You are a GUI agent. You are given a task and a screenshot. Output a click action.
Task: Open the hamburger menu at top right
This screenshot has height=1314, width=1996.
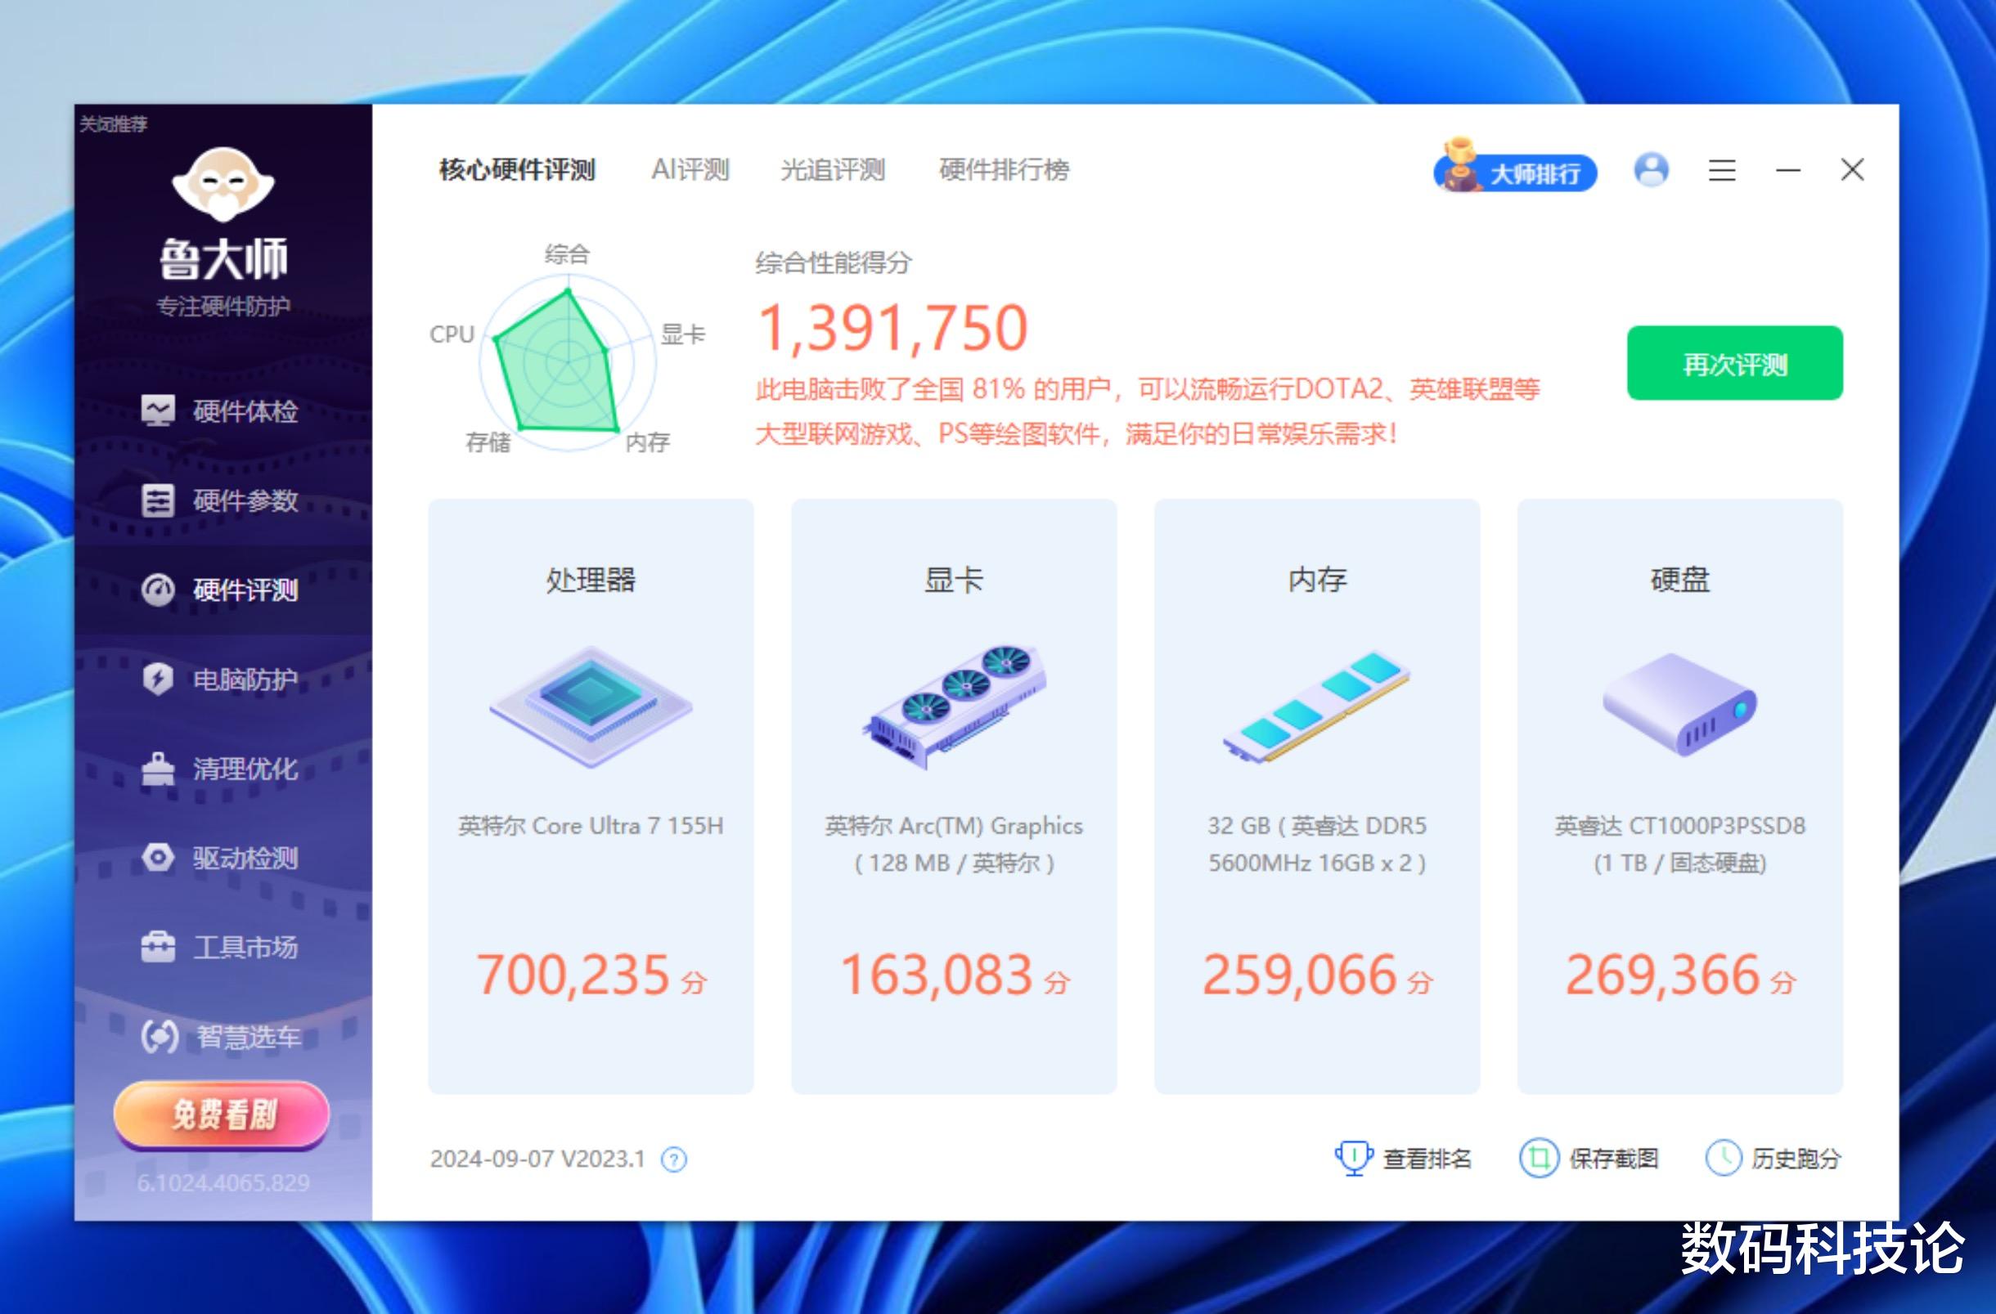click(x=1722, y=172)
